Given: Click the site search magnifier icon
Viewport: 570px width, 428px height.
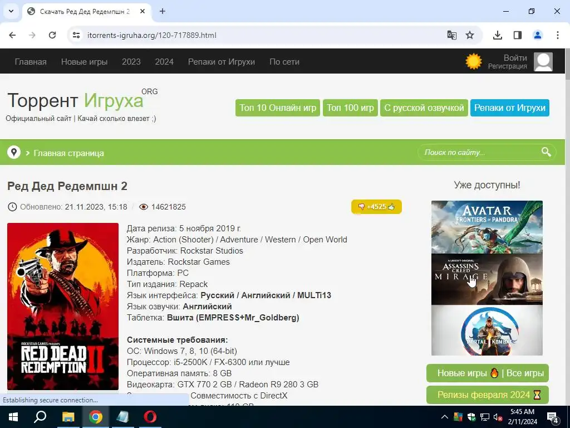Looking at the screenshot, I should click(x=546, y=152).
